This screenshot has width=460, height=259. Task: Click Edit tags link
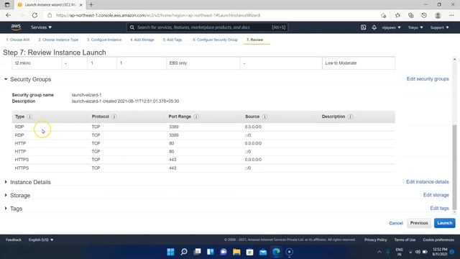(x=439, y=208)
